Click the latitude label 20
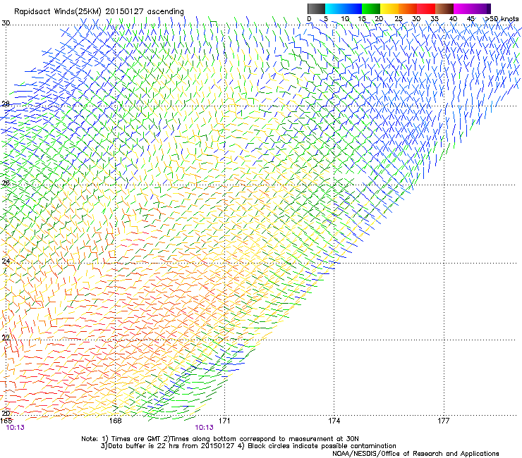The image size is (522, 458). point(6,413)
